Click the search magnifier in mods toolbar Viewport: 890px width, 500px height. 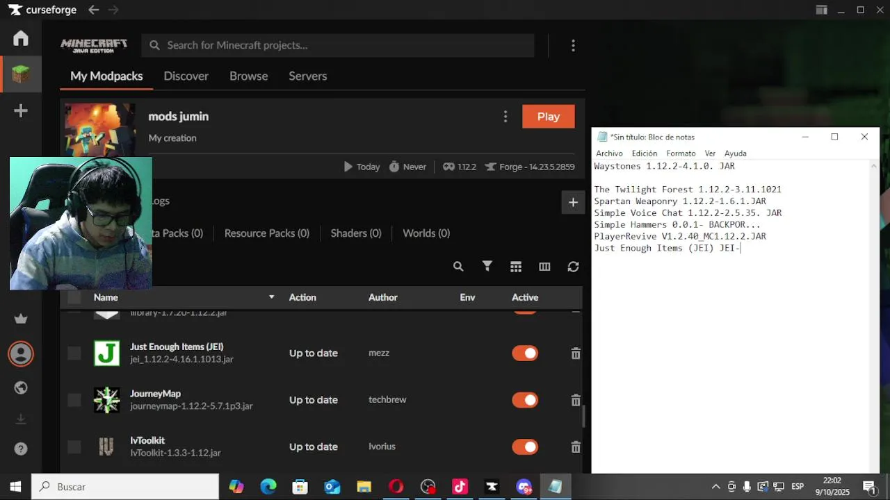pos(458,267)
